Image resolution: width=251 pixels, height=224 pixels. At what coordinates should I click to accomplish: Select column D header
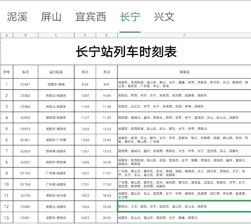click(x=85, y=35)
